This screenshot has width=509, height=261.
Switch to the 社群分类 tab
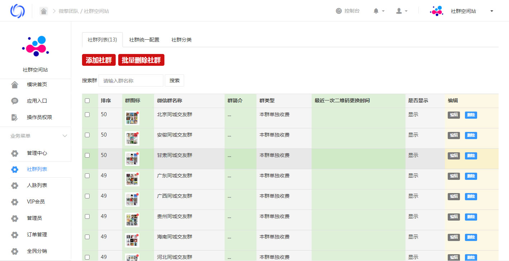[181, 40]
